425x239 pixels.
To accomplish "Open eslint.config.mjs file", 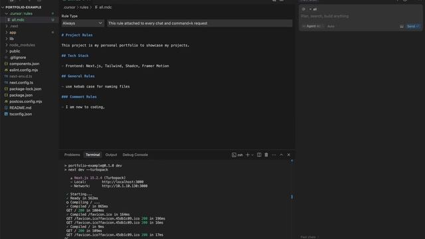I will click(24, 70).
